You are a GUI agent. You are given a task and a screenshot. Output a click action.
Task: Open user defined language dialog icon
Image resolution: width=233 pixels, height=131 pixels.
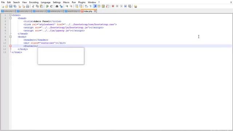tap(99, 6)
